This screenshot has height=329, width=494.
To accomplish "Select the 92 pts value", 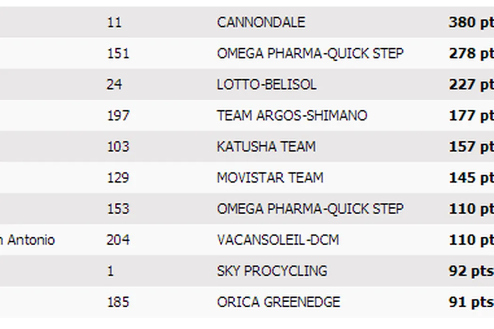I will pos(470,271).
